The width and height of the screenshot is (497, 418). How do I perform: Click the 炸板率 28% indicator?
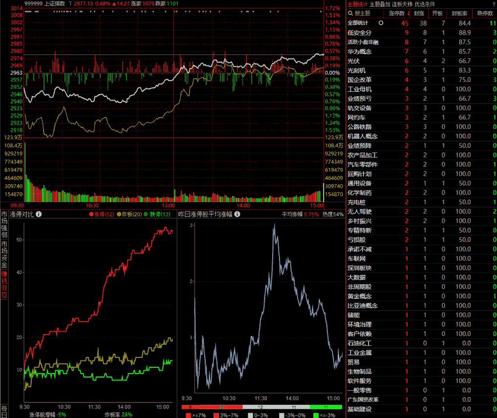coord(118,415)
